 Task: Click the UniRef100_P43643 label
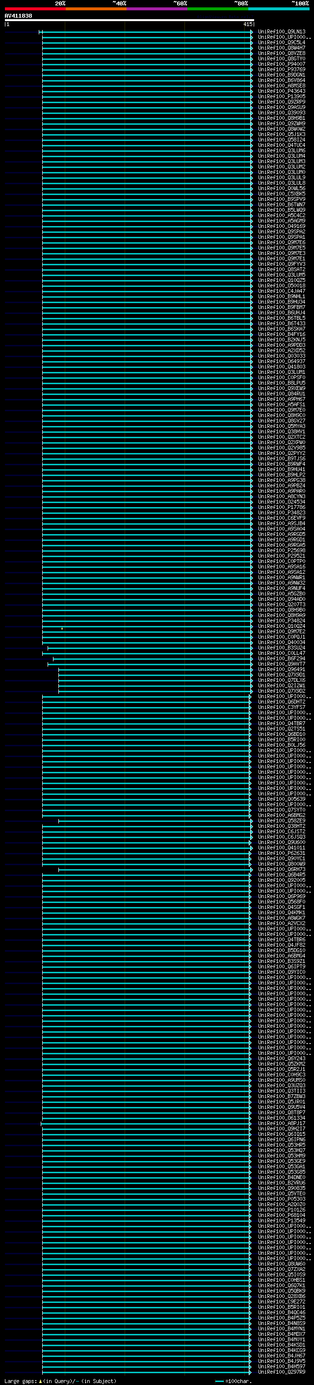click(282, 91)
